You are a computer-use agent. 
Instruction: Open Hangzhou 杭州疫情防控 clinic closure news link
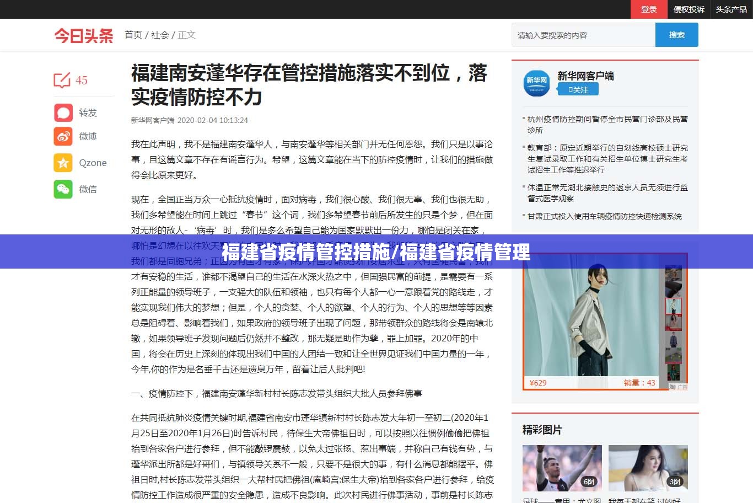point(607,124)
